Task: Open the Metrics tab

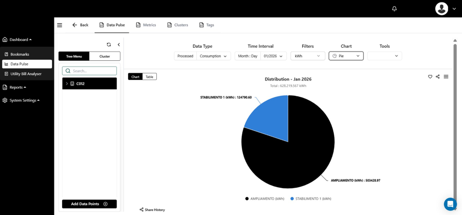Action: pyautogui.click(x=146, y=25)
